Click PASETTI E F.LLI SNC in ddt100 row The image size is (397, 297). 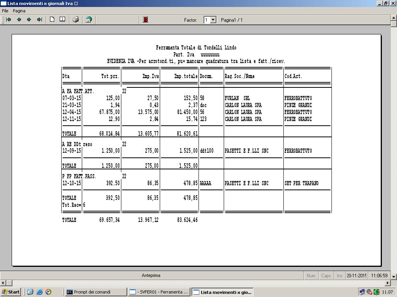[246, 151]
